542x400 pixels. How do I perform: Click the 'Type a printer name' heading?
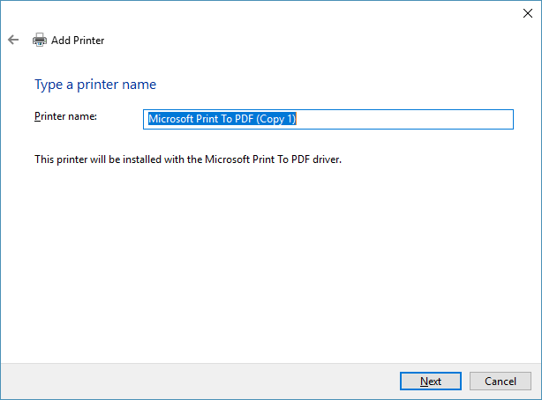pyautogui.click(x=95, y=85)
